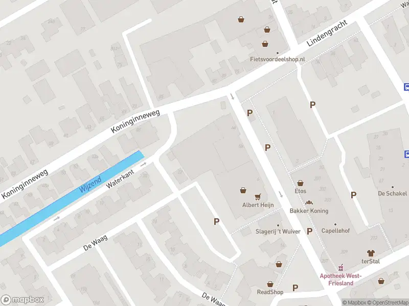Click the Waterkant street label
409x306 pixels.
click(x=120, y=179)
